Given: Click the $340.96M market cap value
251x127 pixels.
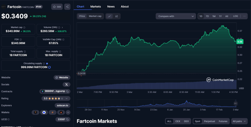Looking at the screenshot, I should pyautogui.click(x=13, y=31).
